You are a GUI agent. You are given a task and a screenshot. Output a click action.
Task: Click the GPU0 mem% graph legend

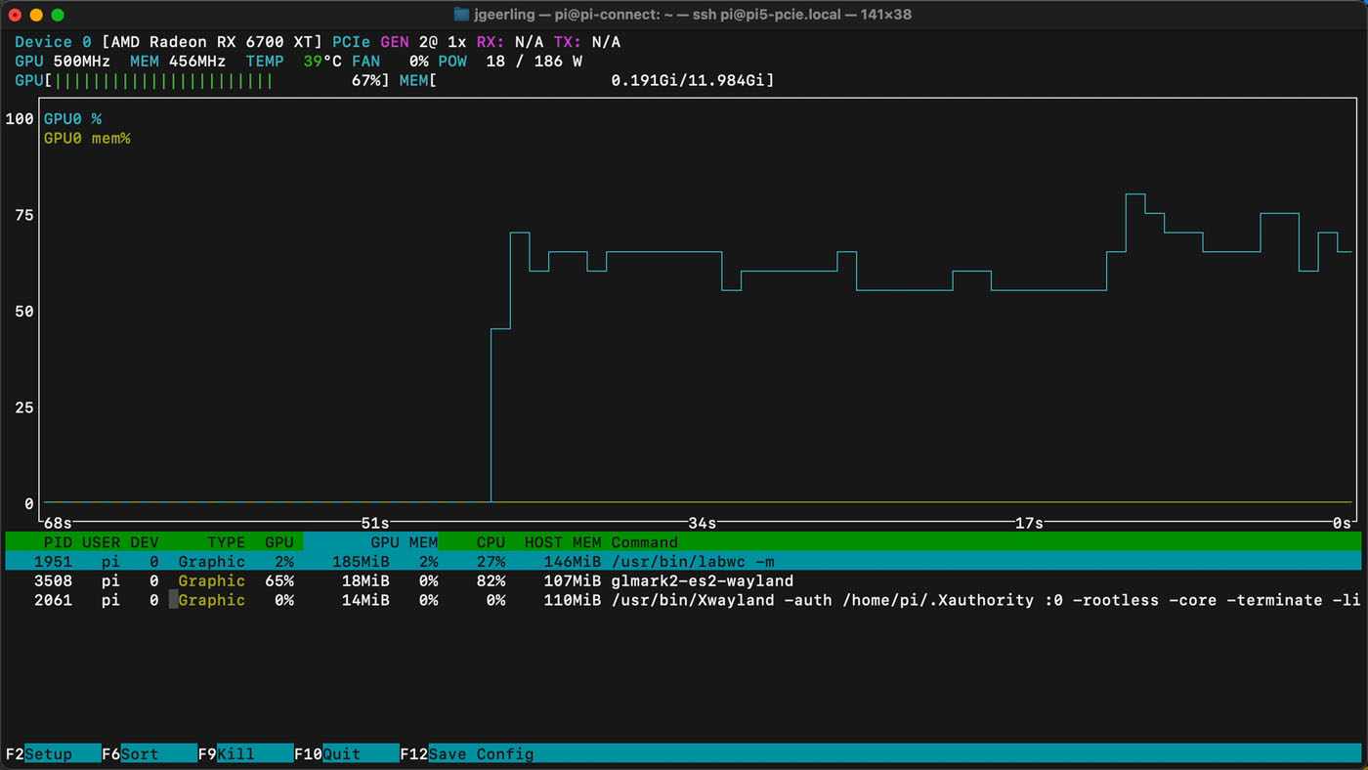click(87, 138)
